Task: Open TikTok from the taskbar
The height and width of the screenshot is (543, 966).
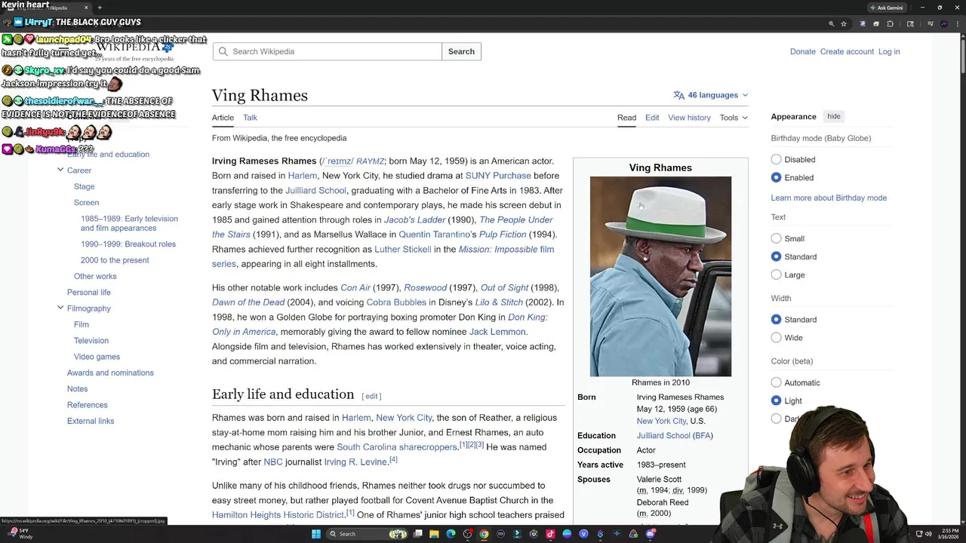Action: (550, 534)
